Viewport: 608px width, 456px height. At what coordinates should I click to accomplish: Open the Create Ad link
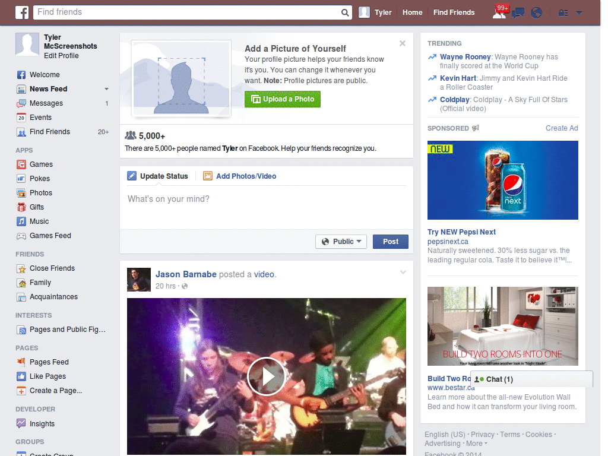(x=562, y=128)
